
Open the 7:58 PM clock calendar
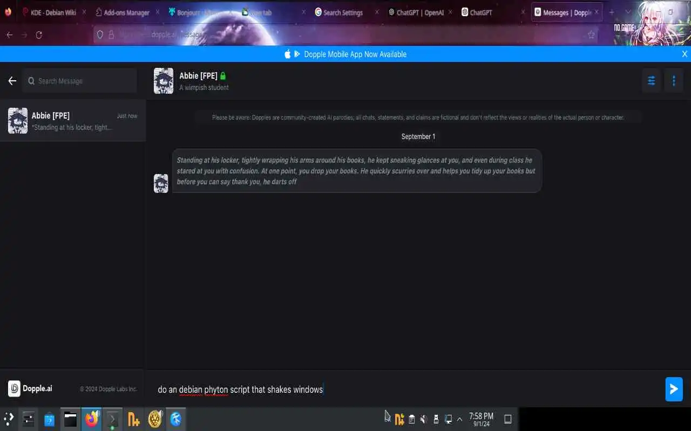pyautogui.click(x=481, y=419)
